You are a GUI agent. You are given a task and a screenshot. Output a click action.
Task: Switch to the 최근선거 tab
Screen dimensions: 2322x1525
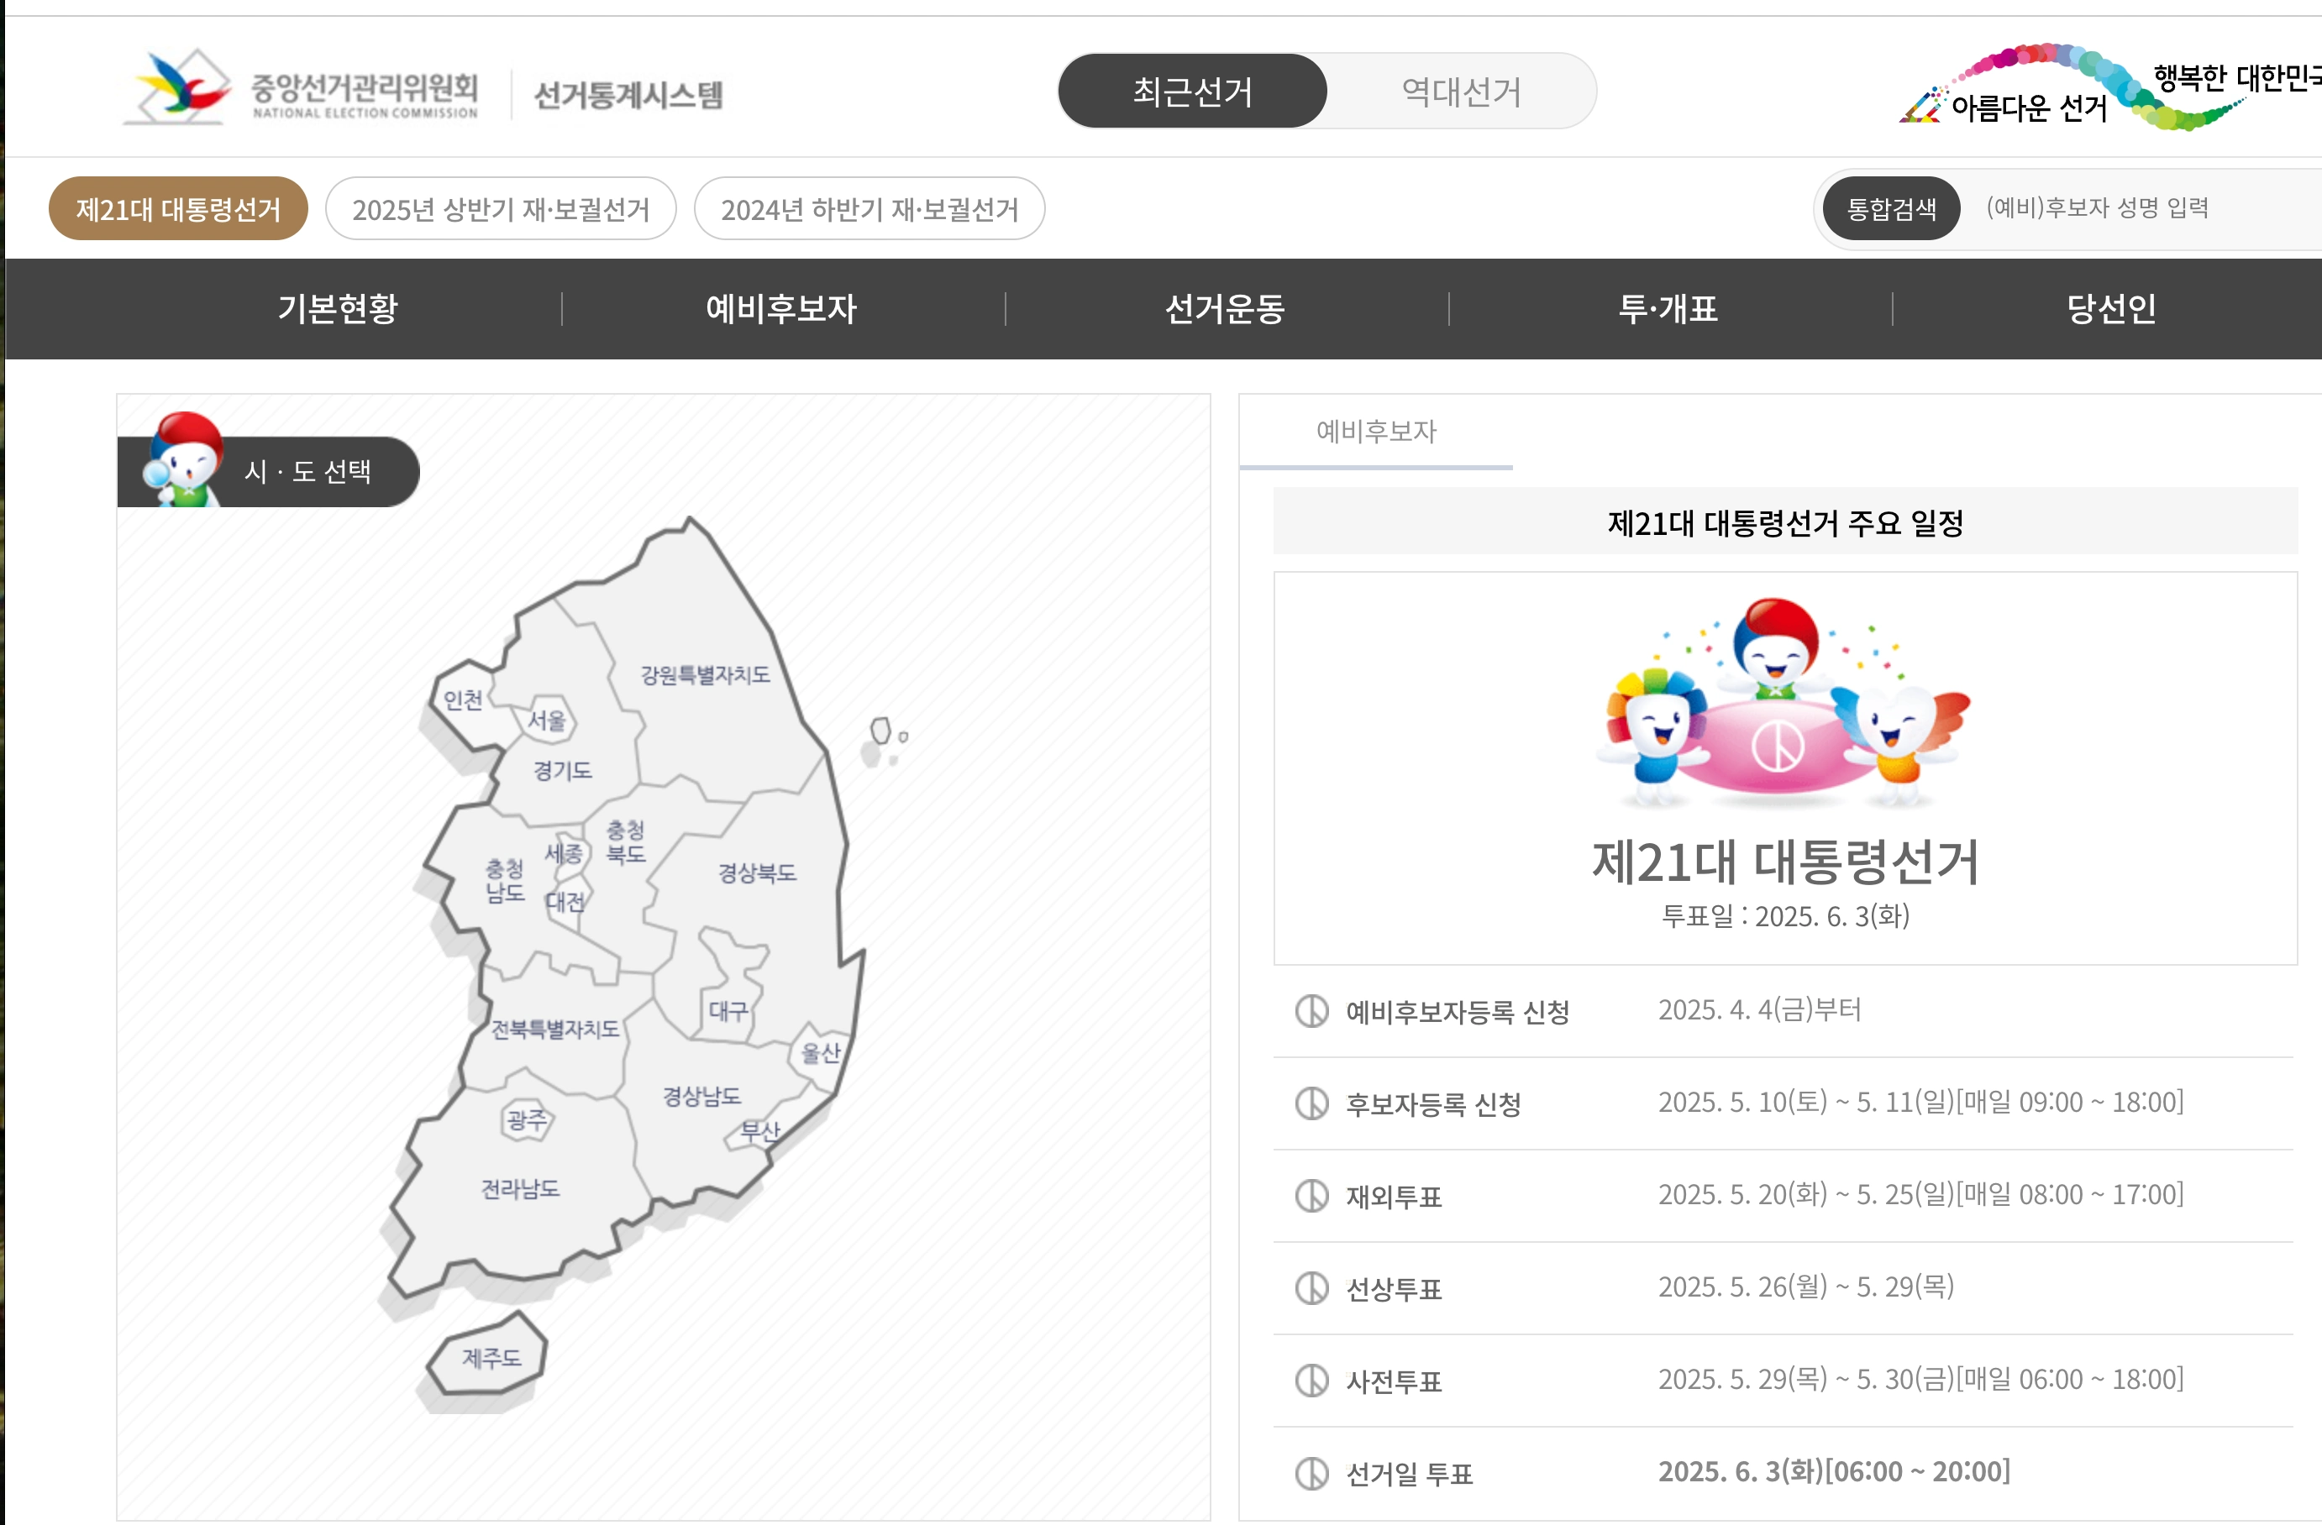(x=1191, y=91)
